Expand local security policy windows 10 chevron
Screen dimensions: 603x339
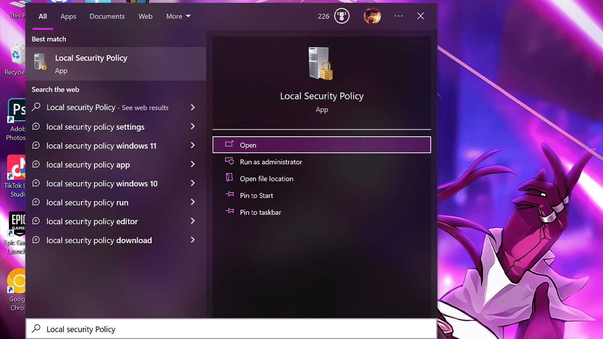click(193, 183)
